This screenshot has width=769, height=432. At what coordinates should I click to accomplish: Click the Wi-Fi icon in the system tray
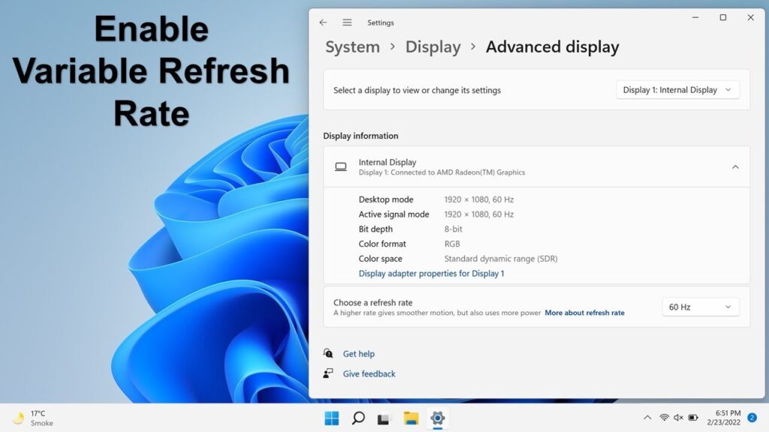(x=665, y=418)
